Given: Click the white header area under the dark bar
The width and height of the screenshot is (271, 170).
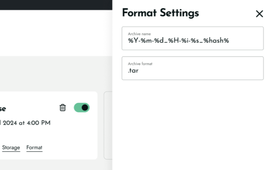Looking at the screenshot, I should pos(56,33).
